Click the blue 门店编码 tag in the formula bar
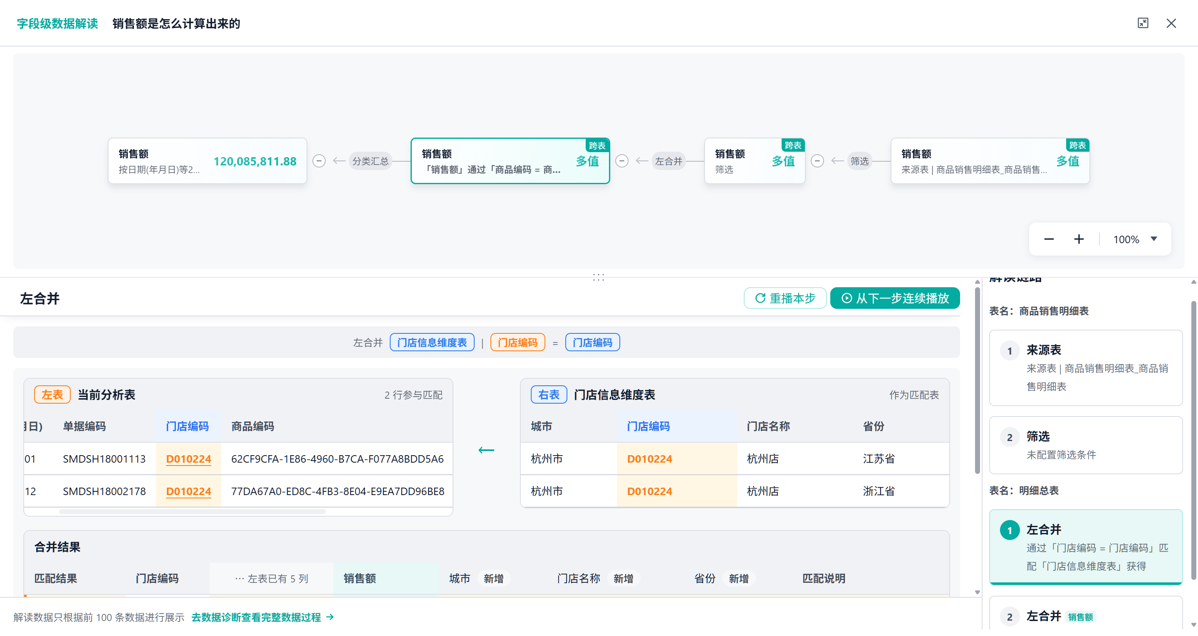This screenshot has width=1198, height=636. click(592, 343)
